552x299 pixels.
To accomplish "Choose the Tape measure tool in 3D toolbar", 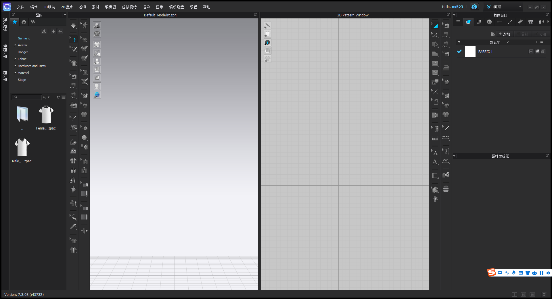I will (x=74, y=227).
